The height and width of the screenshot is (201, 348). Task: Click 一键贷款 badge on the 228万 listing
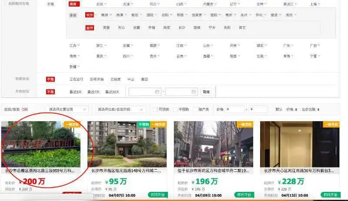click(331, 124)
